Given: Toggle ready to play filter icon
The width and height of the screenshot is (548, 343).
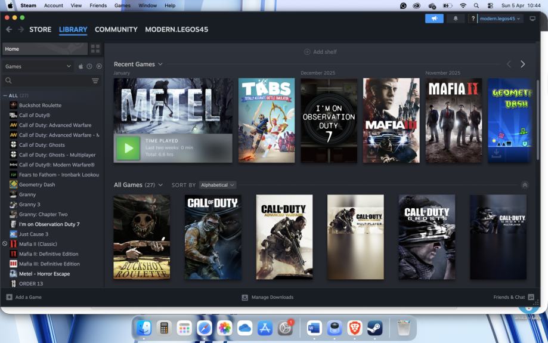Looking at the screenshot, I should click(99, 66).
